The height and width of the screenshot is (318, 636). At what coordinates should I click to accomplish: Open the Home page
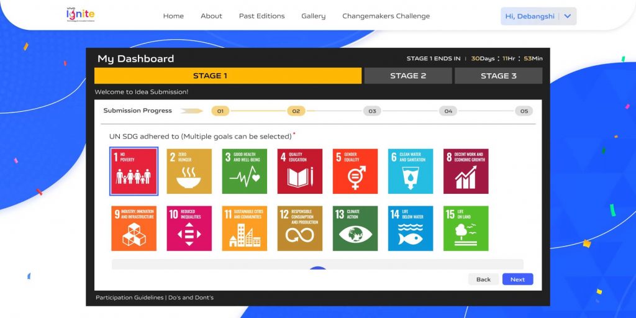click(173, 16)
